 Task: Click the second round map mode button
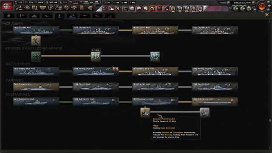(x=242, y=8)
